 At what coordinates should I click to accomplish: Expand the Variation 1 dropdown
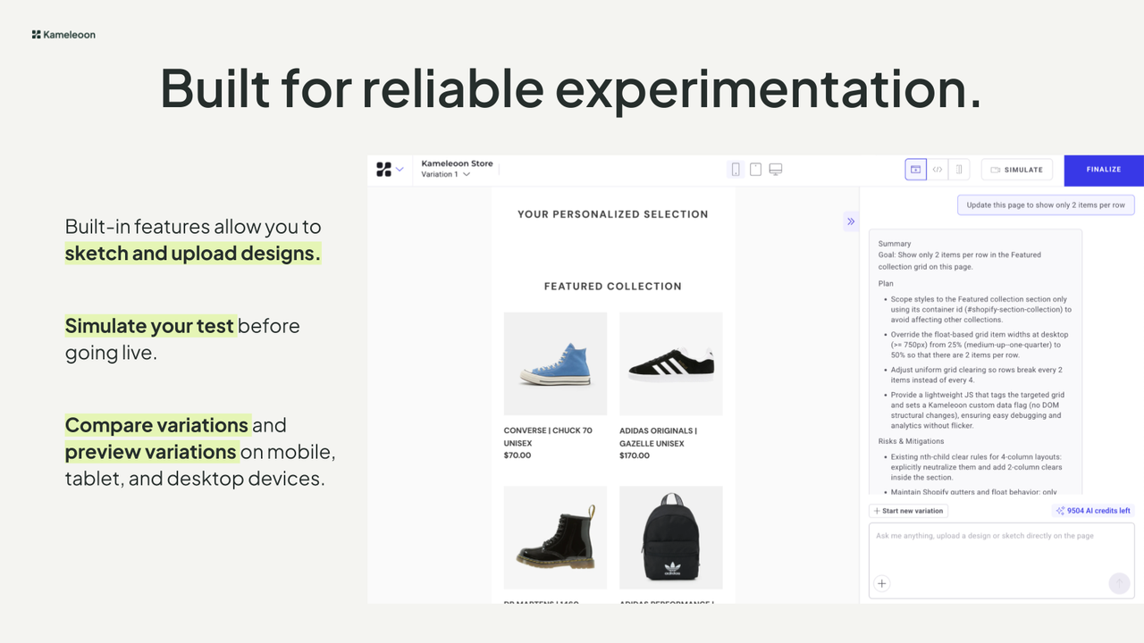tap(446, 175)
